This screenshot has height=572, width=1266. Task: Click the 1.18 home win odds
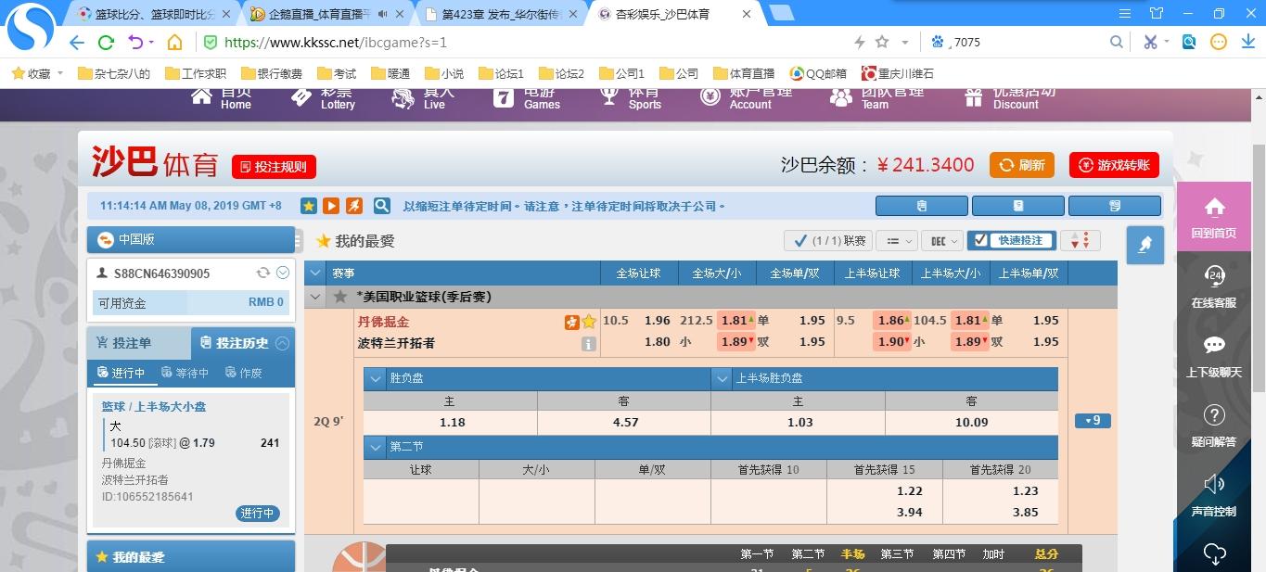451,423
